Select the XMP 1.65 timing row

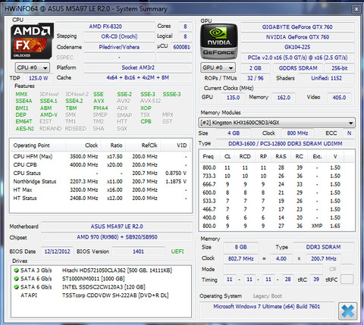coord(277,226)
